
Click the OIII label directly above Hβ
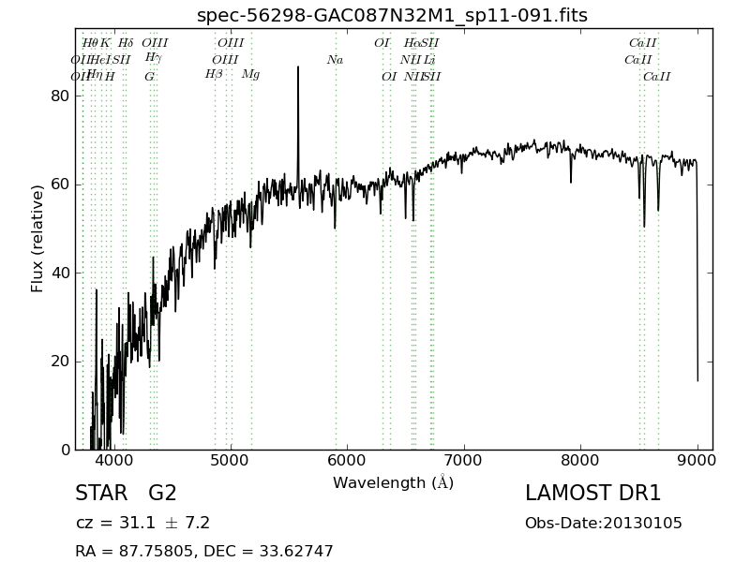tap(225, 60)
